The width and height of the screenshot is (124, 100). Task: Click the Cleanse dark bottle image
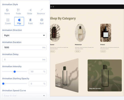coord(55,32)
